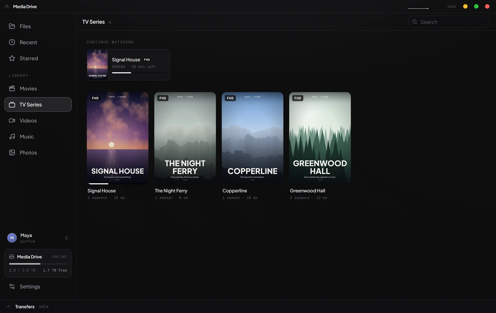Click "2 seasons · 12 ep" text
The height and width of the screenshot is (313, 496).
point(308,198)
